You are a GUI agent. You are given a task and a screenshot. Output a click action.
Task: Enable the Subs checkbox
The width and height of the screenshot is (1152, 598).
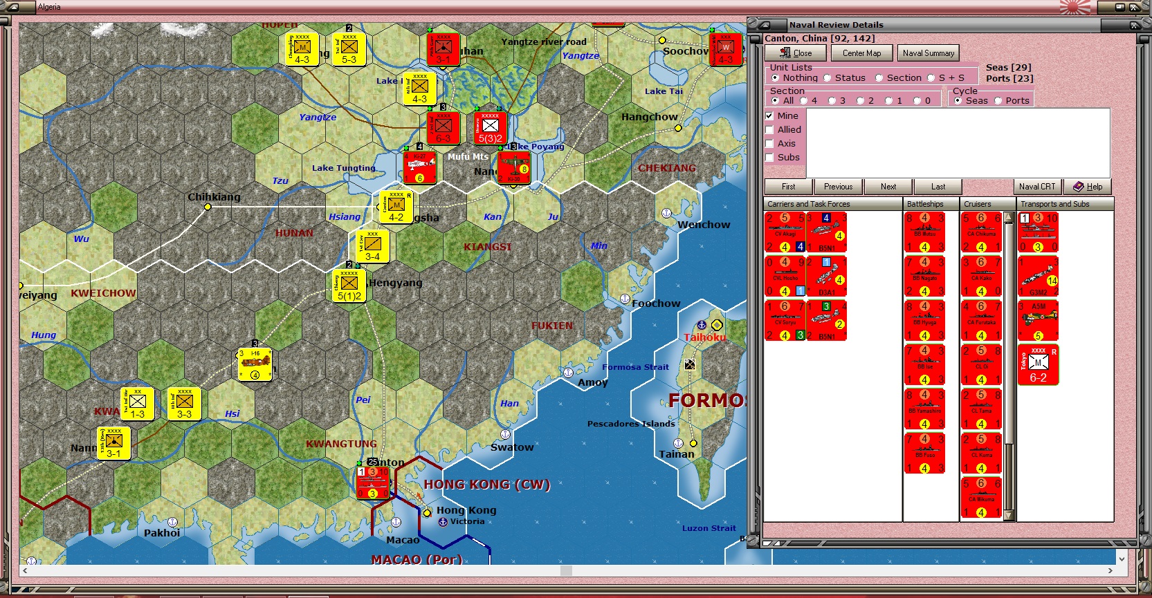(769, 158)
